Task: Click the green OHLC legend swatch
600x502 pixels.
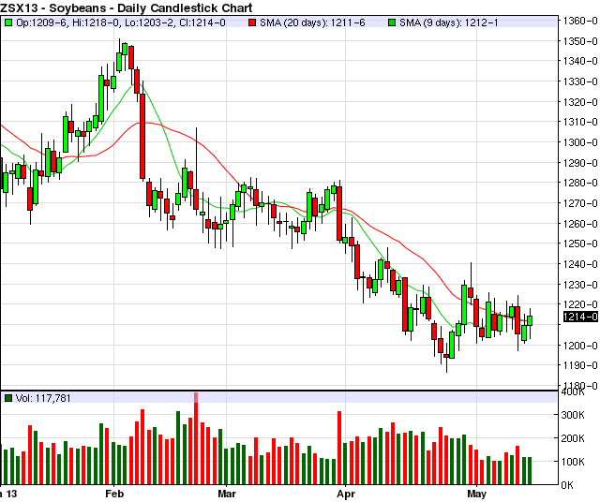Action: [x=8, y=22]
